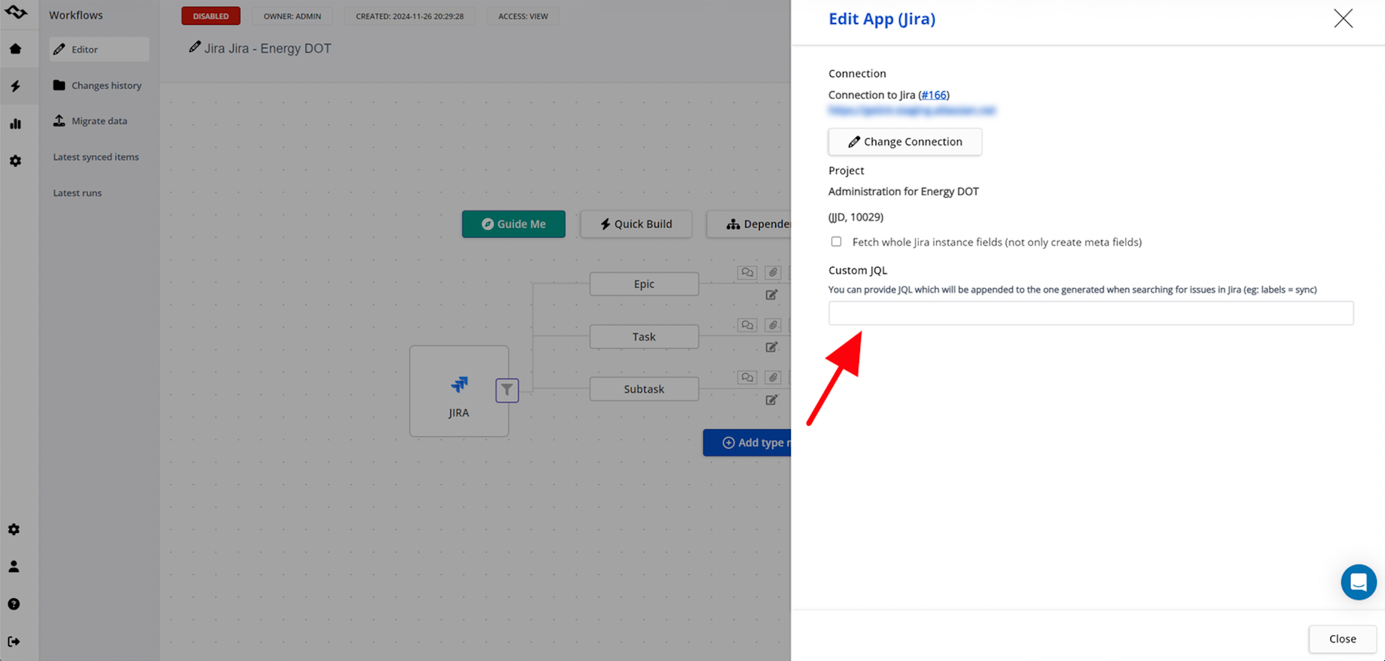This screenshot has width=1385, height=661.
Task: Click the help question mark icon
Action: click(14, 604)
